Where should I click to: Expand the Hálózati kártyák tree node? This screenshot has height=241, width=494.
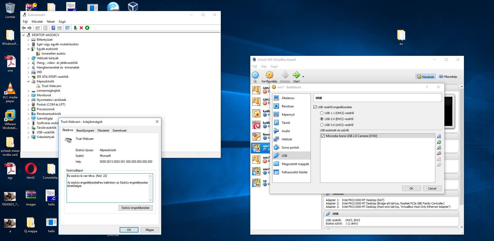tap(29, 58)
